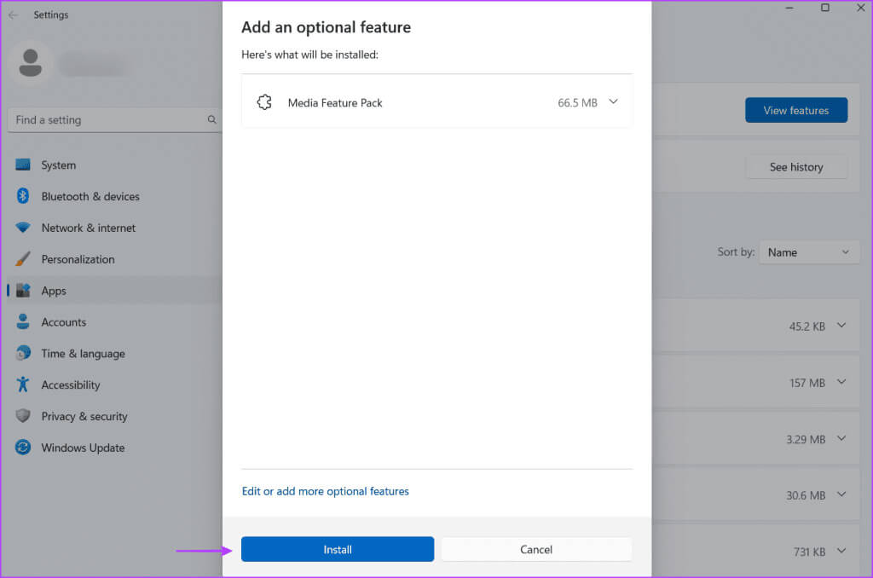Click the Find a setting search box

[115, 119]
